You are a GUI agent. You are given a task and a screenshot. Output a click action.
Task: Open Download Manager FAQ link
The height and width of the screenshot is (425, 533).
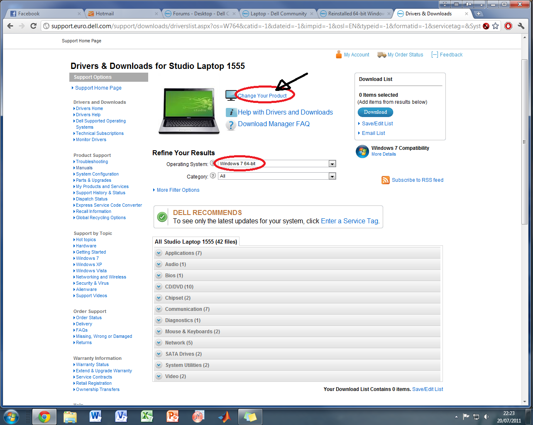point(274,124)
